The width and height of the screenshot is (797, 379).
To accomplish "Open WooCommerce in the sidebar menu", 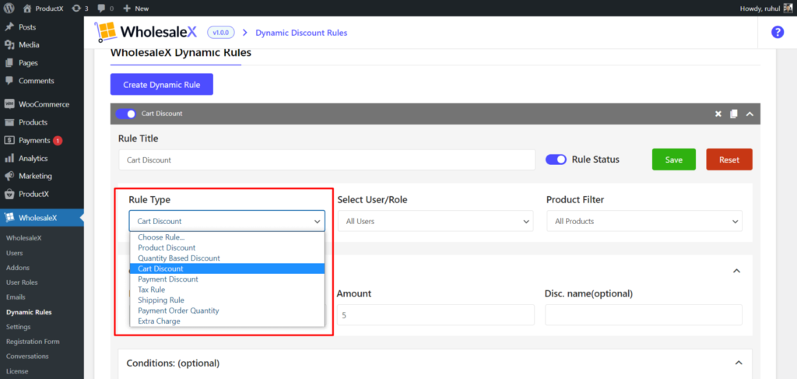I will [x=44, y=104].
